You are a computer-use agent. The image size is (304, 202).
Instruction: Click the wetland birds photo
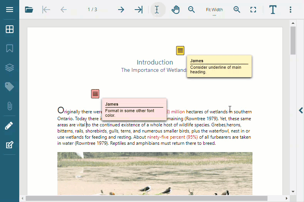155,174
